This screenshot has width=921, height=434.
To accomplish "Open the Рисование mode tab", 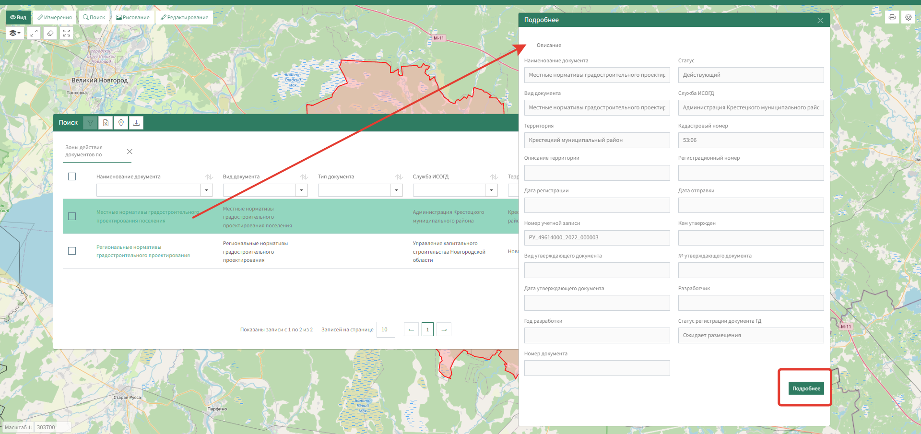I will [x=133, y=17].
